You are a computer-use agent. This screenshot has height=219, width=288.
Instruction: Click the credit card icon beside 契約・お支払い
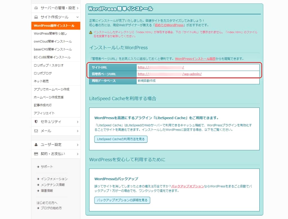(36, 154)
